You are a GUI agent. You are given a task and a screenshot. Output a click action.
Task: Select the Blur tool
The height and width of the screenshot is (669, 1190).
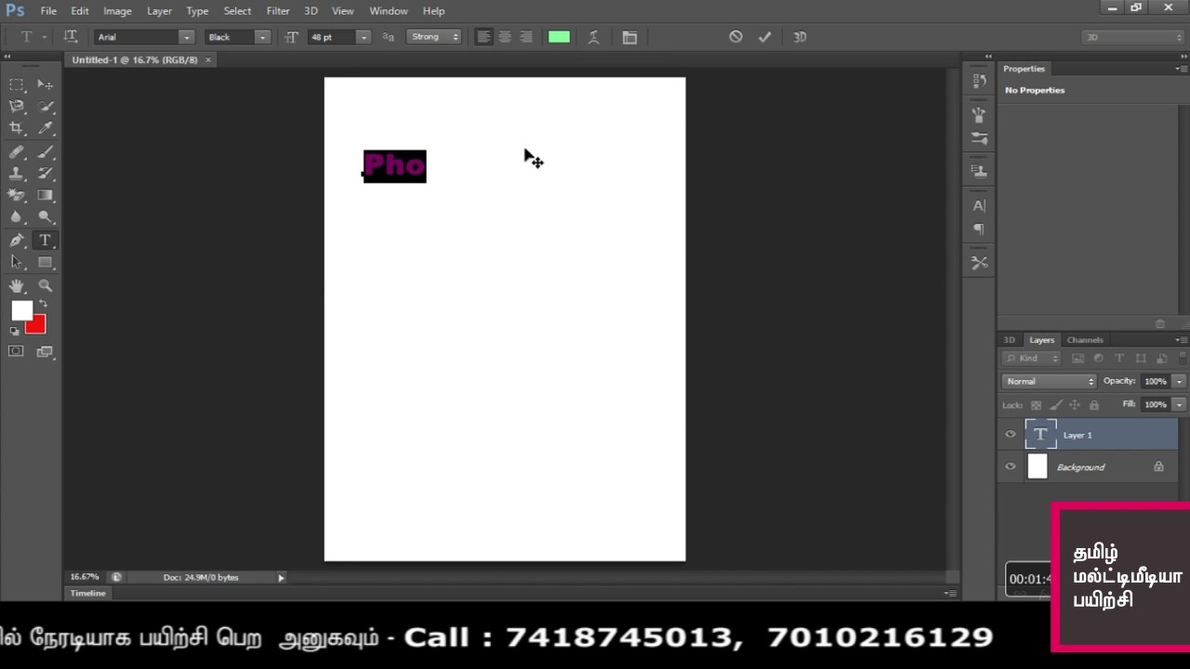[x=17, y=216]
